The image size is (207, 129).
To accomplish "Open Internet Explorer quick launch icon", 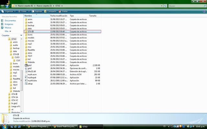I will coord(16,127).
